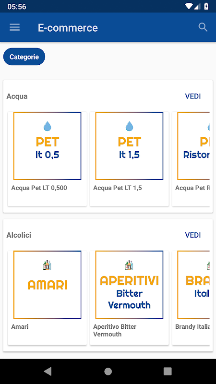Open recent apps with the square button
This screenshot has height=384, width=216.
[168, 372]
